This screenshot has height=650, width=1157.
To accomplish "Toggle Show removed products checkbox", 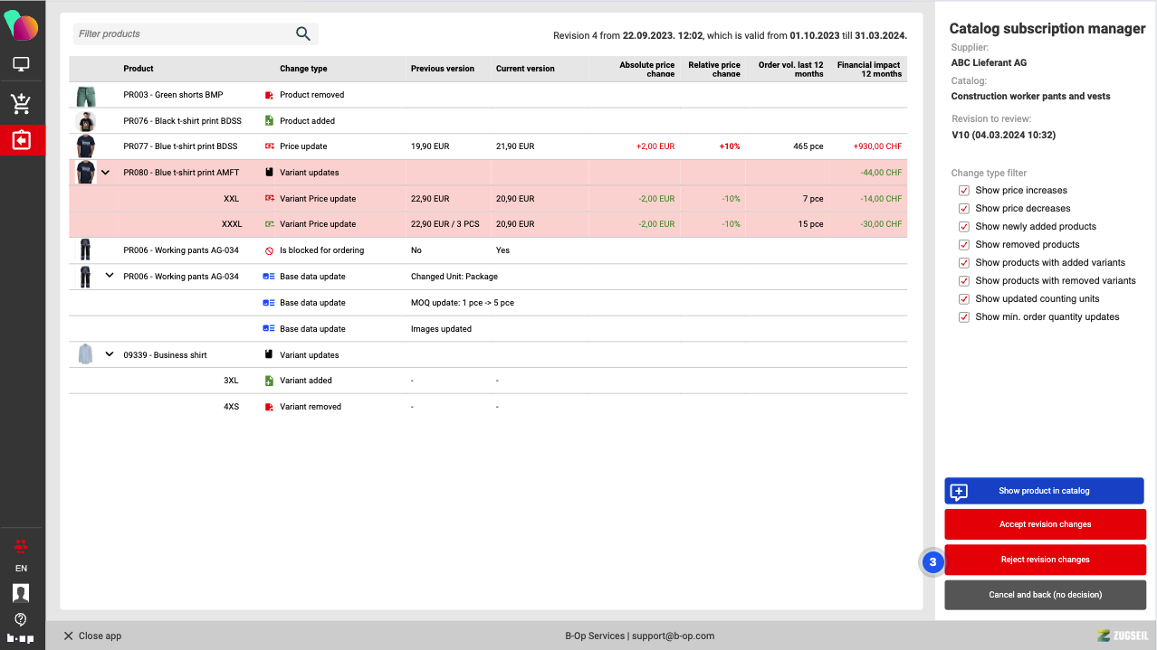I will (964, 245).
